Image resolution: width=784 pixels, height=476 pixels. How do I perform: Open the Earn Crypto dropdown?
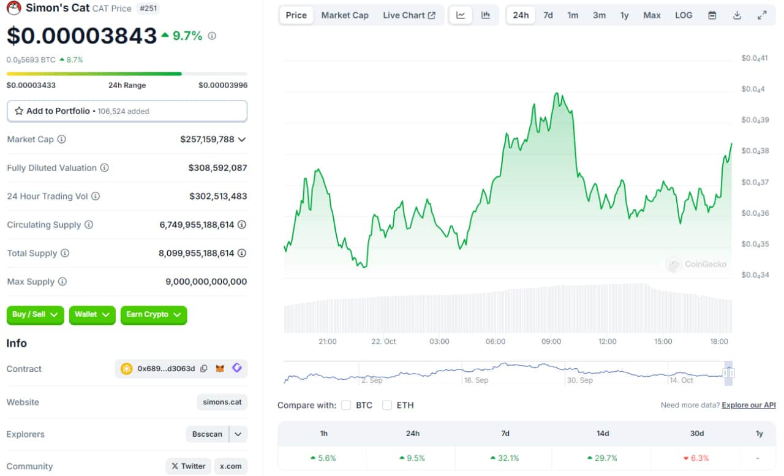(154, 315)
